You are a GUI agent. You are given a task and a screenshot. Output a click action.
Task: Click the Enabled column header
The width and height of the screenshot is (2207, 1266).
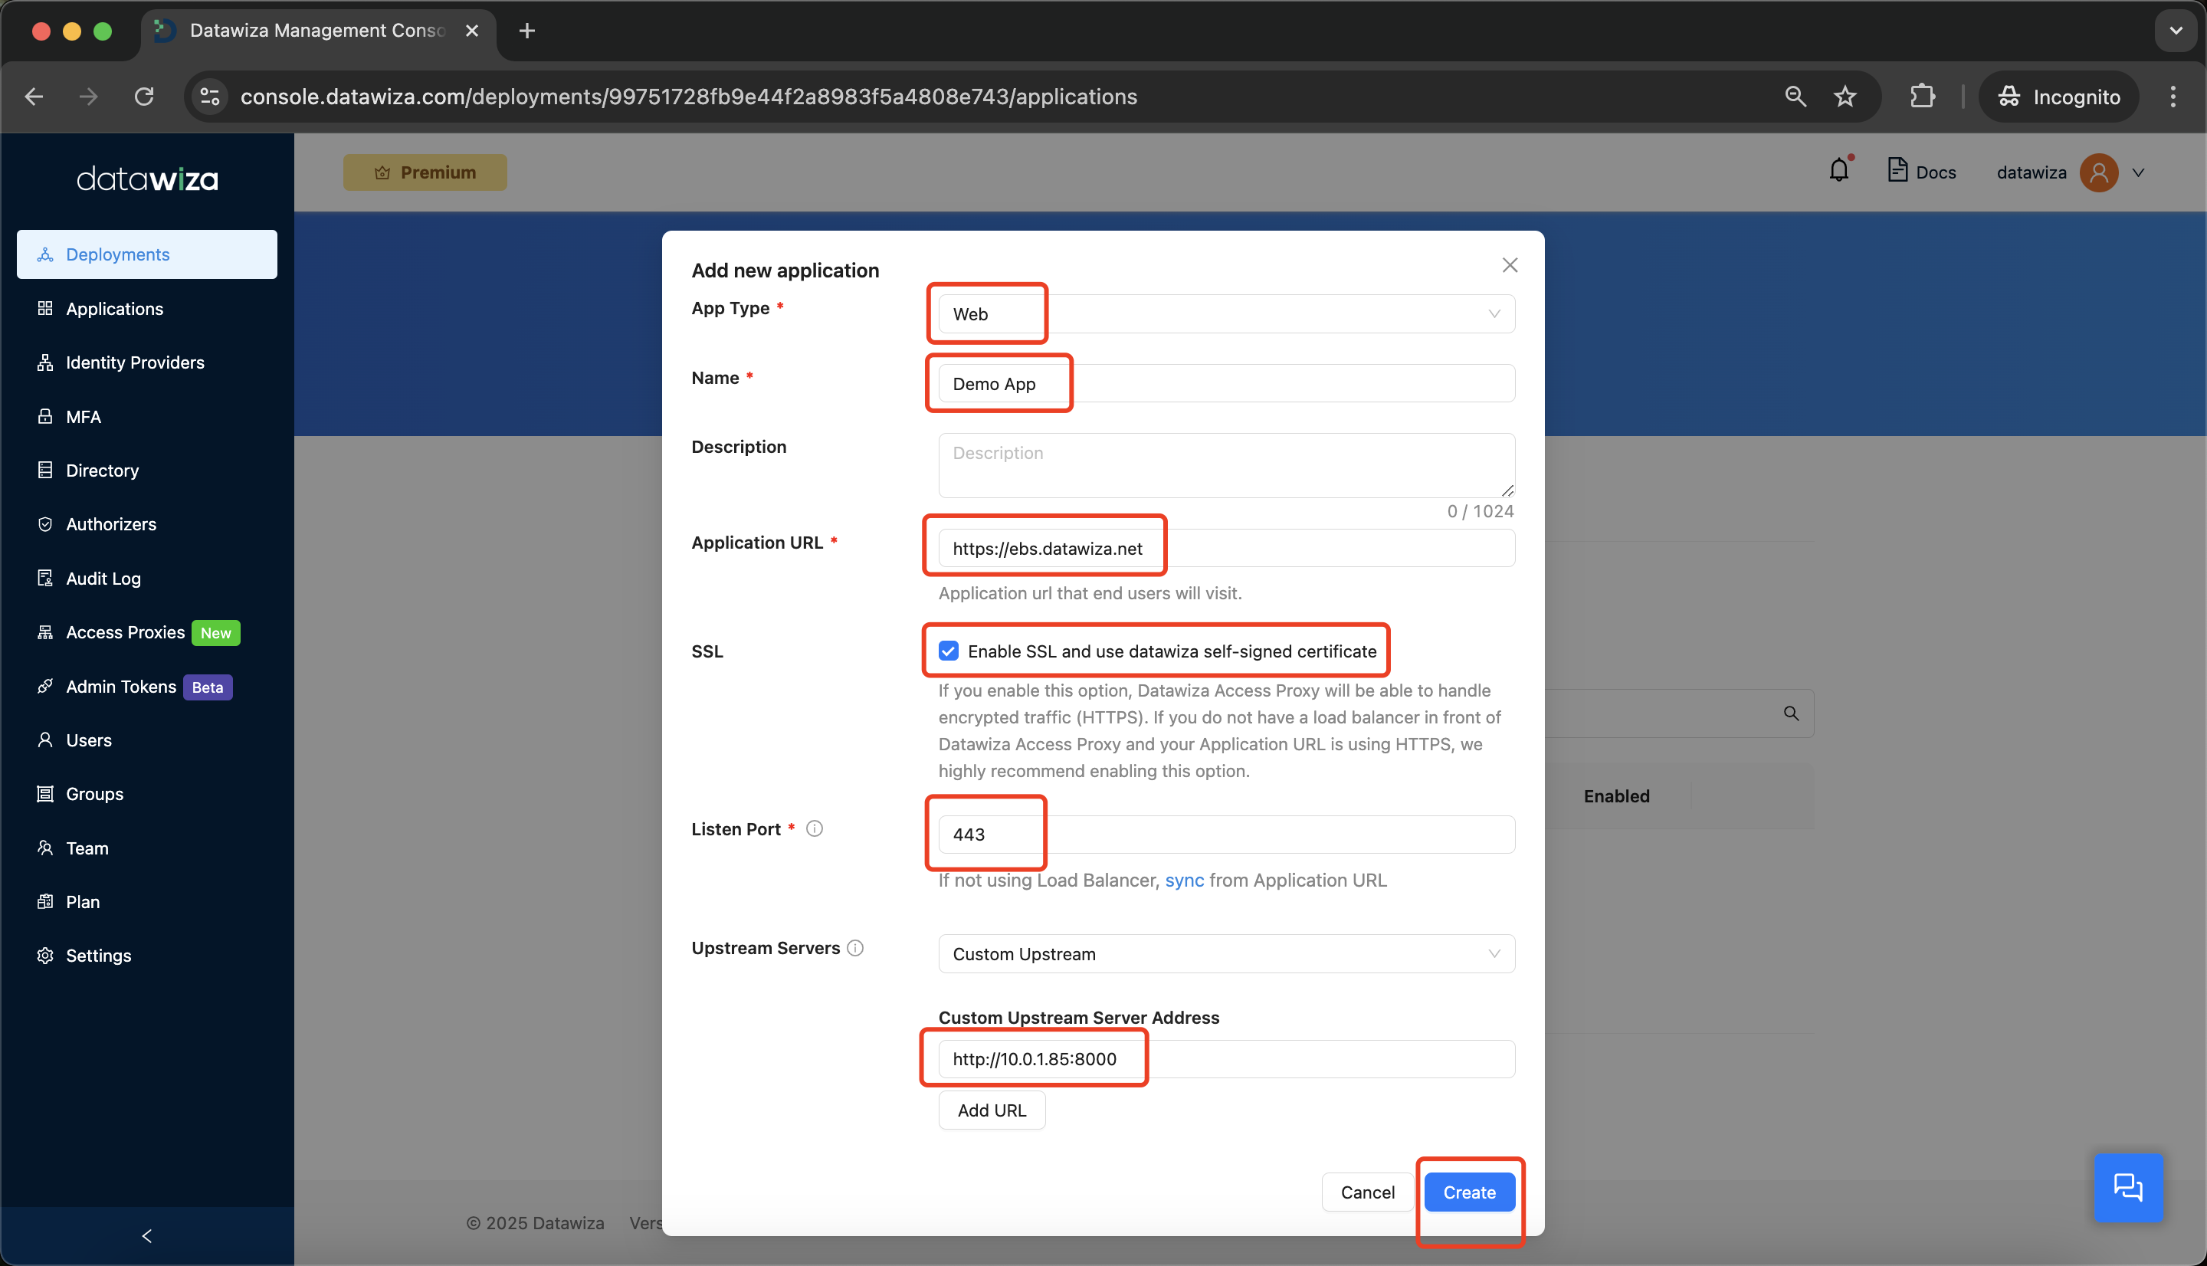click(x=1616, y=795)
